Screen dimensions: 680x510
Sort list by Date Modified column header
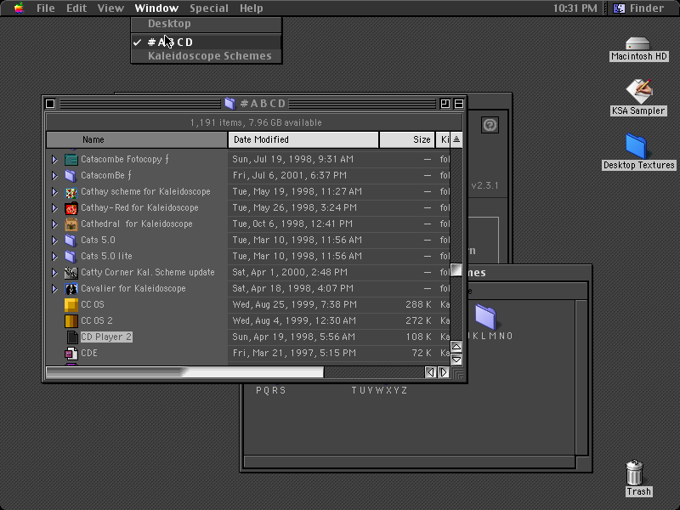coord(303,139)
